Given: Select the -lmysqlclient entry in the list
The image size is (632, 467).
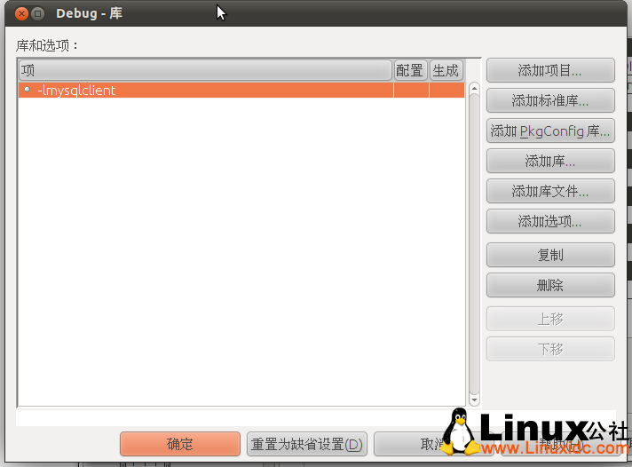Looking at the screenshot, I should [x=76, y=90].
